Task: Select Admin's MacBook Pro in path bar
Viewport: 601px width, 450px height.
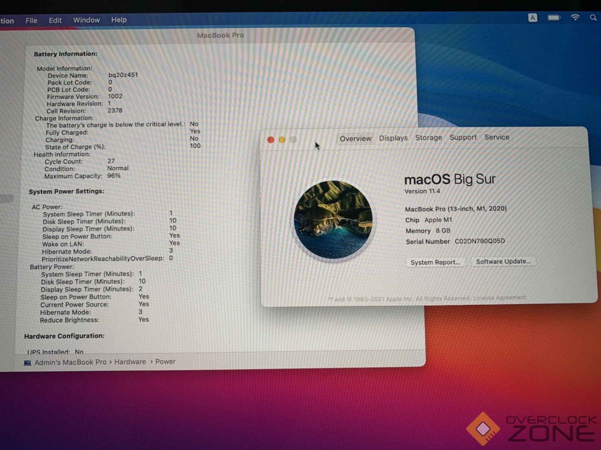Action: [x=70, y=362]
